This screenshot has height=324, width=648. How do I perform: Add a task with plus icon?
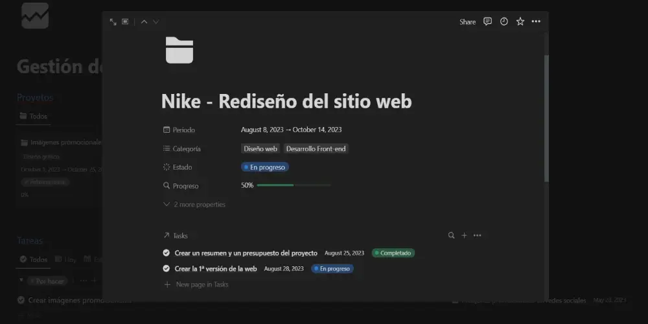[x=464, y=235]
